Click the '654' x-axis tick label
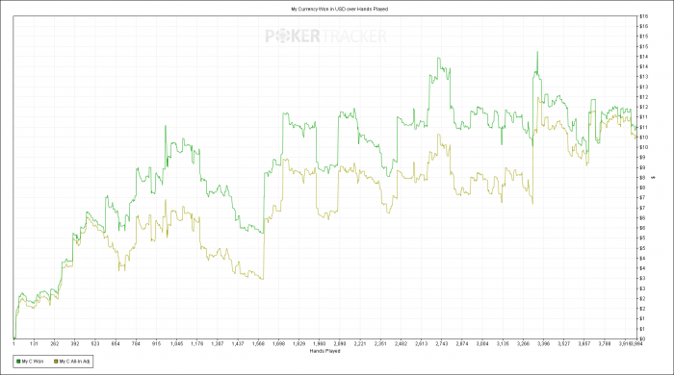This screenshot has height=375, width=674. pyautogui.click(x=116, y=343)
